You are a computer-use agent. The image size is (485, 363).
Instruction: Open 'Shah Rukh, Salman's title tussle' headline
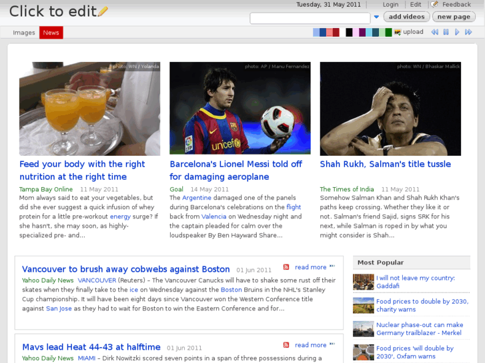[x=386, y=164]
